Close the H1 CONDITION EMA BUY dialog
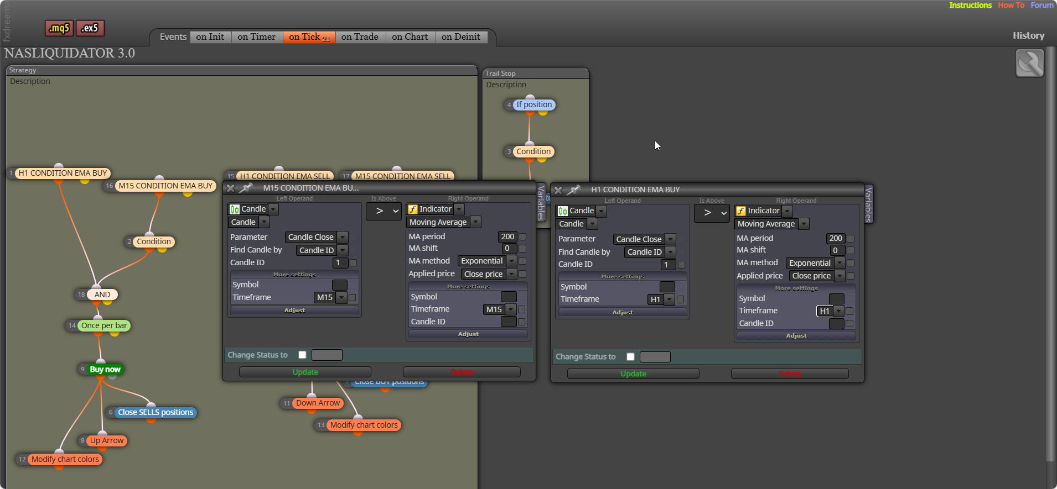Viewport: 1057px width, 489px height. (558, 190)
